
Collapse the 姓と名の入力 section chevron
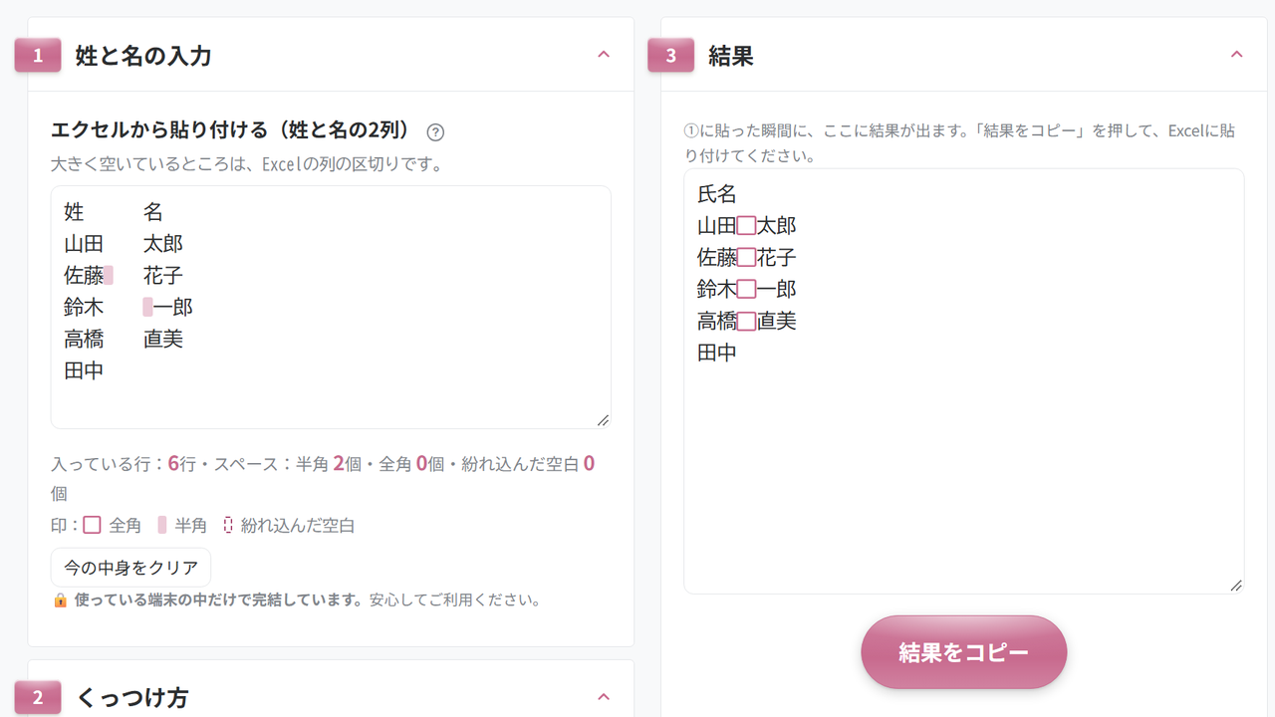(603, 55)
